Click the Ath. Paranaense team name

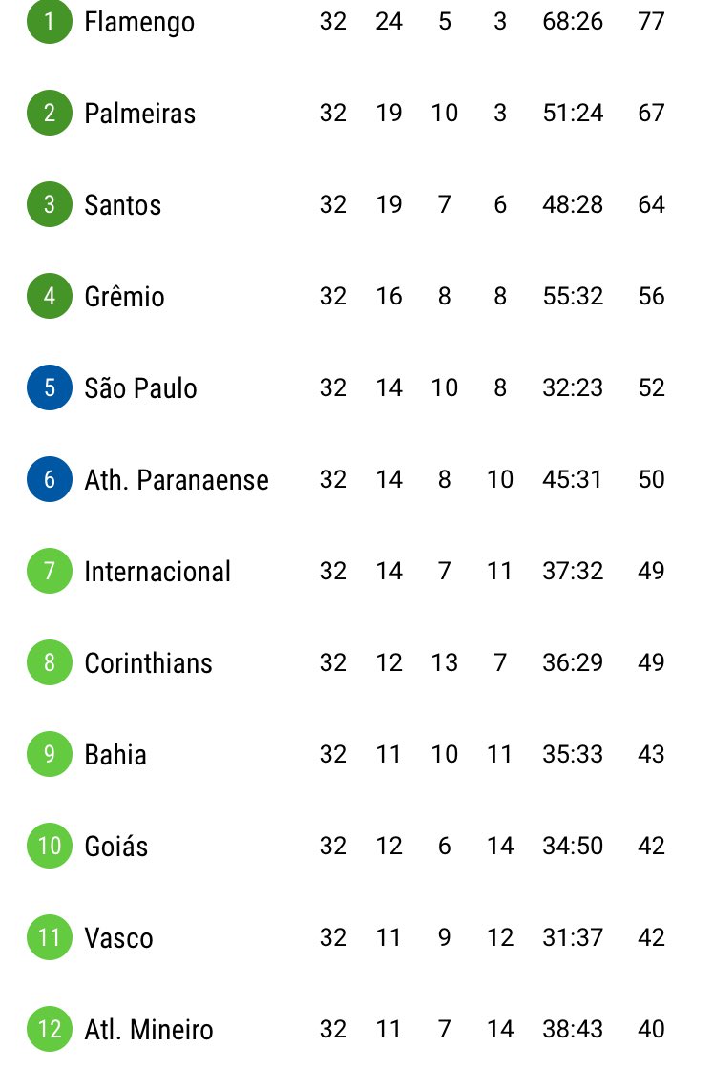click(177, 480)
